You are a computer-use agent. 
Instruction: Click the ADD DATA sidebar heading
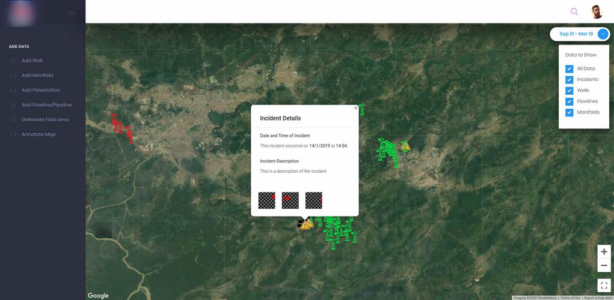pos(19,46)
